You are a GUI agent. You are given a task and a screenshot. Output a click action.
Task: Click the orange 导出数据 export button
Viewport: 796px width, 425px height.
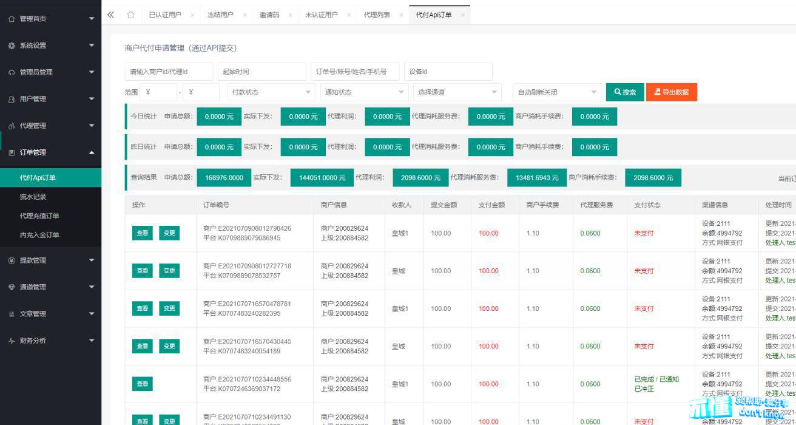tap(671, 92)
